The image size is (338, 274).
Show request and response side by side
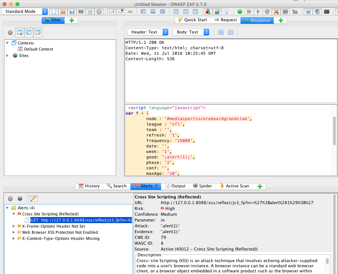pos(185,11)
